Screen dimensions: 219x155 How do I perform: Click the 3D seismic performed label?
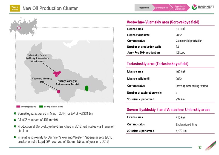140,99
